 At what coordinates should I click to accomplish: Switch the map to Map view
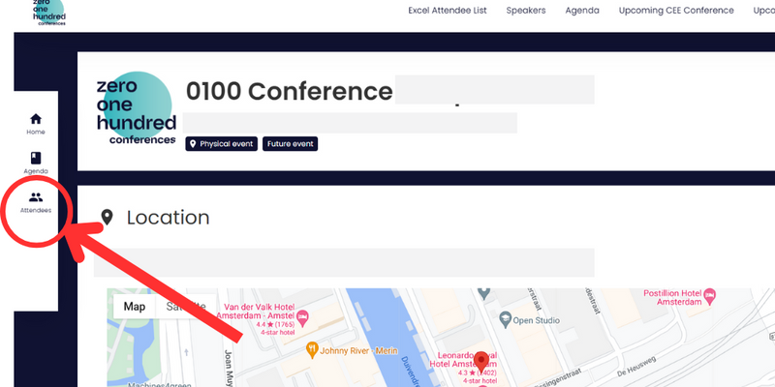(x=135, y=307)
